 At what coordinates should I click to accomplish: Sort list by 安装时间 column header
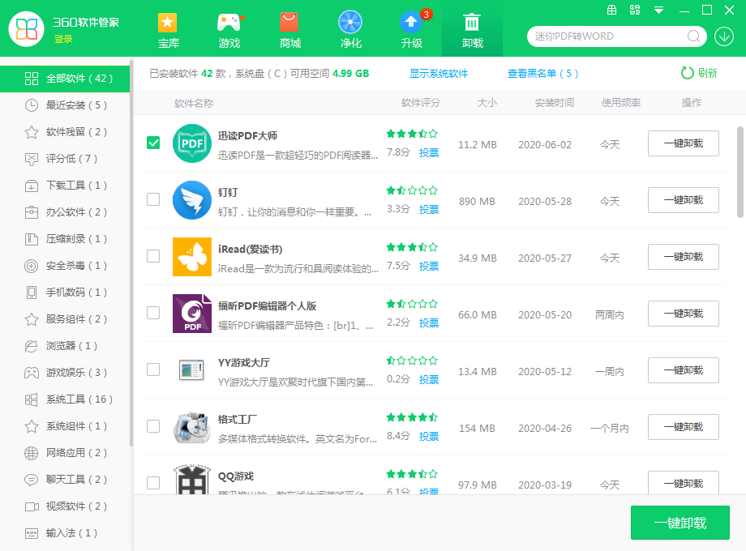click(554, 103)
